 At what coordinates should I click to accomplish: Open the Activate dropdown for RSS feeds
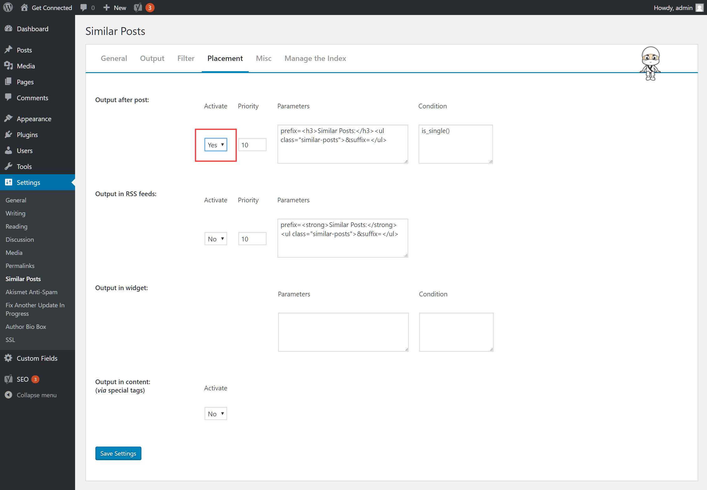point(216,239)
